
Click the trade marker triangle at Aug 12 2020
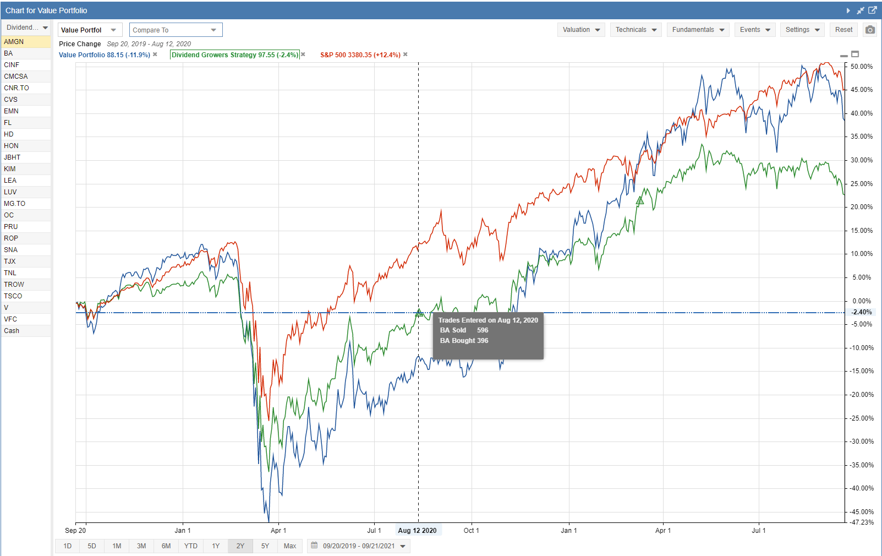click(419, 313)
